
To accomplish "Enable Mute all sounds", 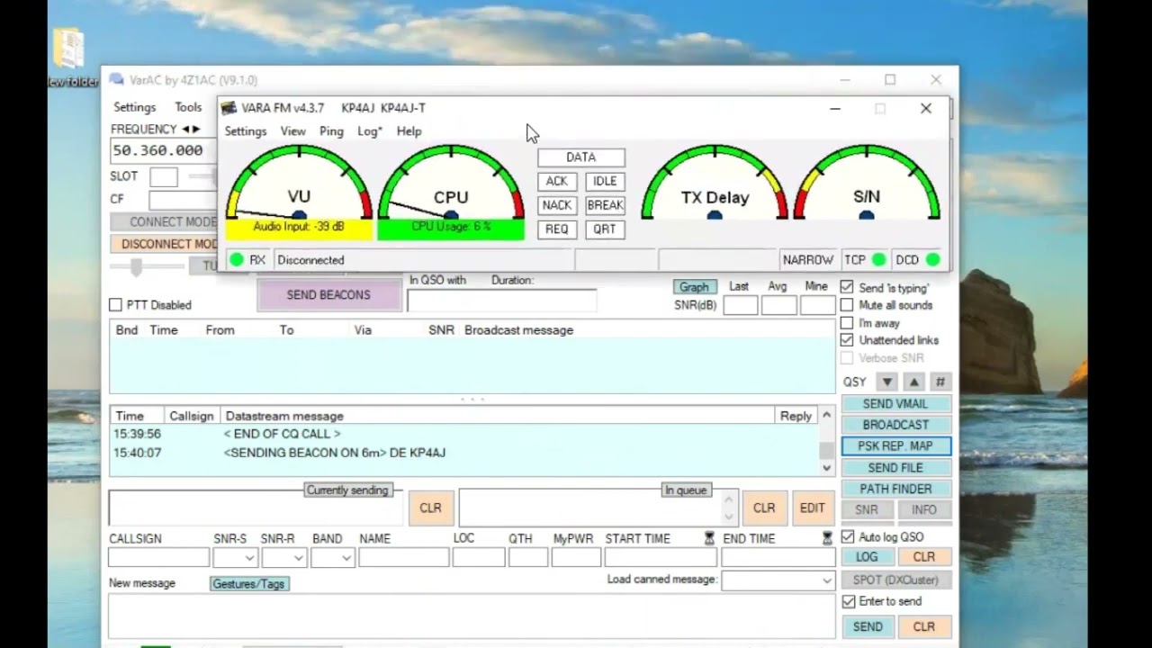I will click(x=847, y=305).
